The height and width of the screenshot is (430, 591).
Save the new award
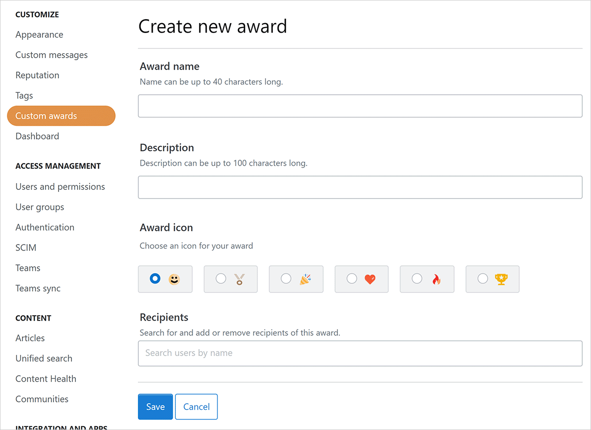pyautogui.click(x=155, y=407)
